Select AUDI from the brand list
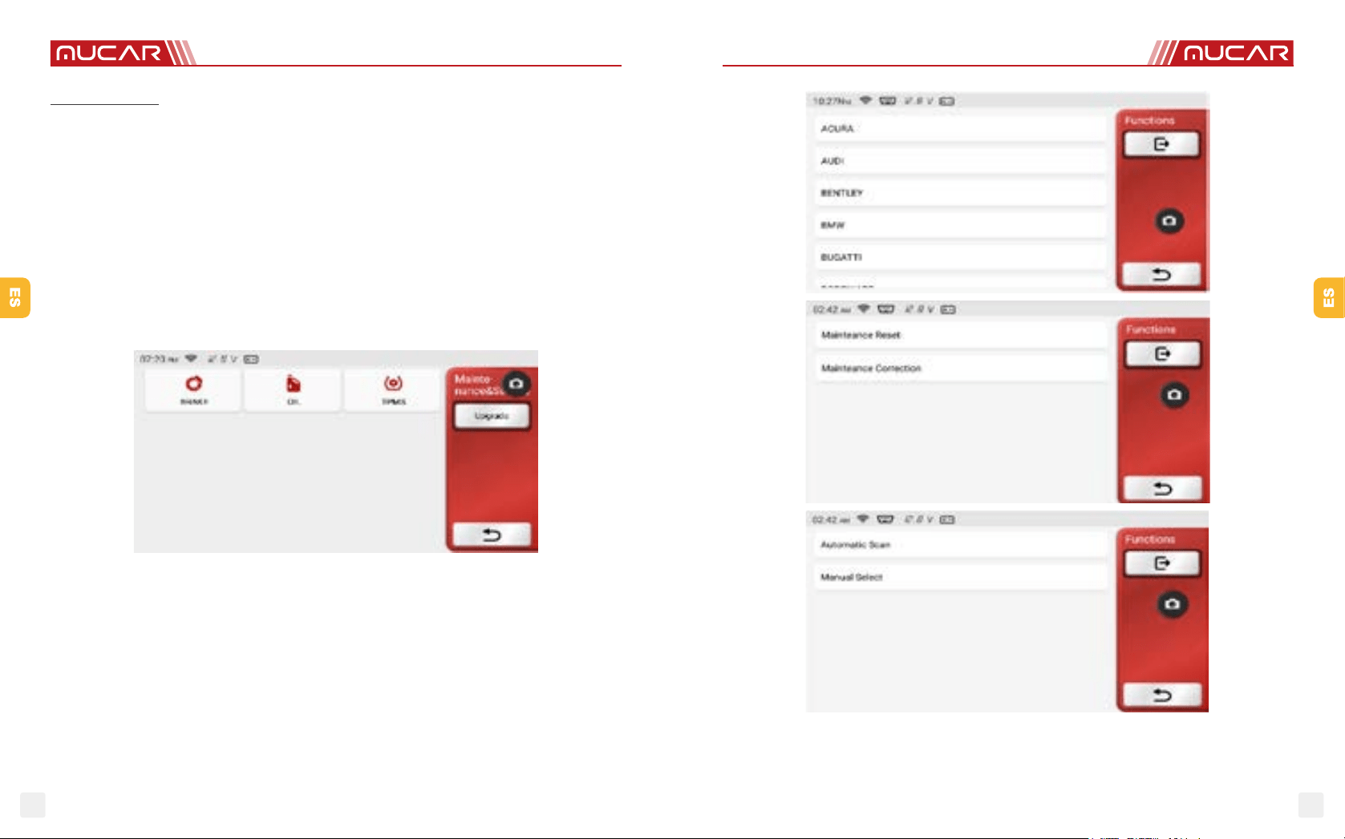This screenshot has height=839, width=1345. 961,161
